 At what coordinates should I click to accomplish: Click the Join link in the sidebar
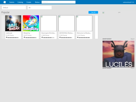point(119,12)
